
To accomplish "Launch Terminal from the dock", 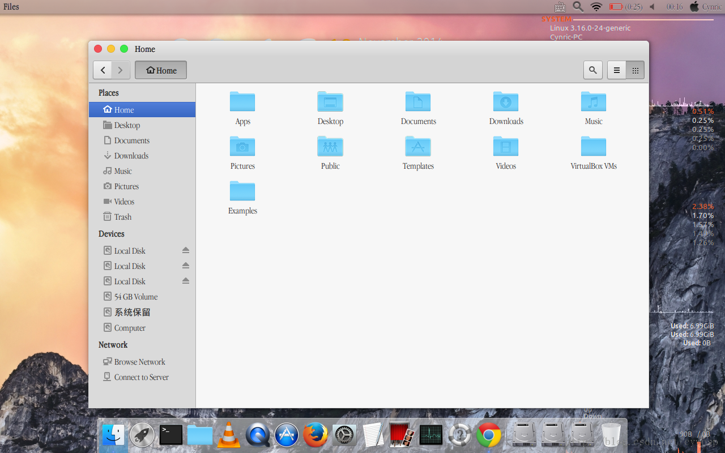I will [171, 435].
